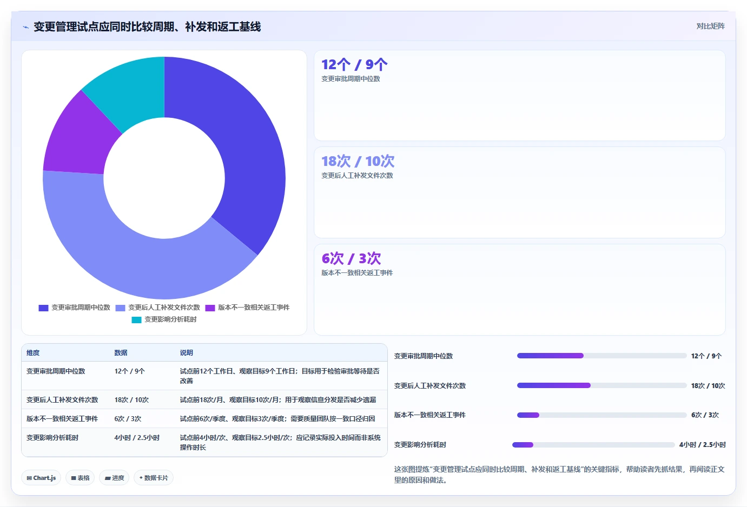The height and width of the screenshot is (507, 747).
Task: Select the 12个 / 9个 data card
Action: click(519, 96)
